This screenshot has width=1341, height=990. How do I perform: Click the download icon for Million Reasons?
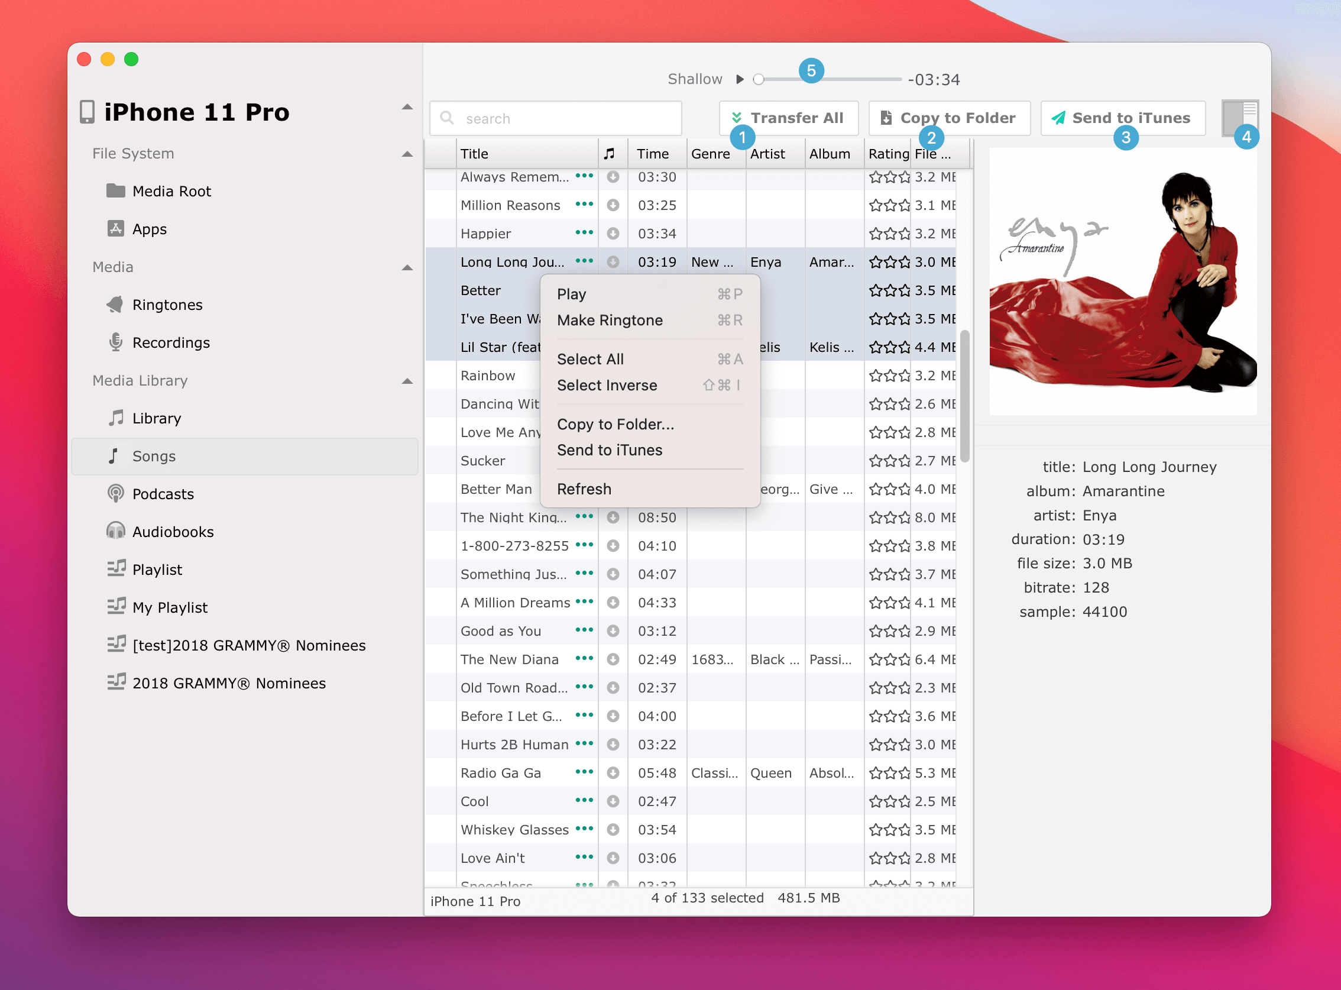(x=613, y=205)
